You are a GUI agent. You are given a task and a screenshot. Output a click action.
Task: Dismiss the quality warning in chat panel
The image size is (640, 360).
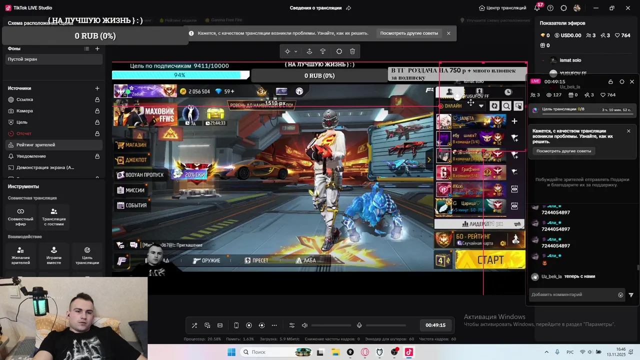tap(628, 131)
